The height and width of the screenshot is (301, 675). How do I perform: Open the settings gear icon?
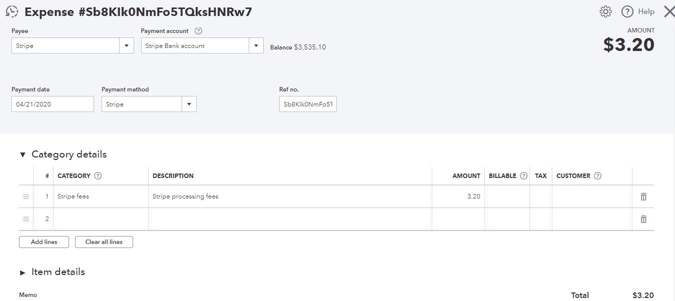[605, 11]
